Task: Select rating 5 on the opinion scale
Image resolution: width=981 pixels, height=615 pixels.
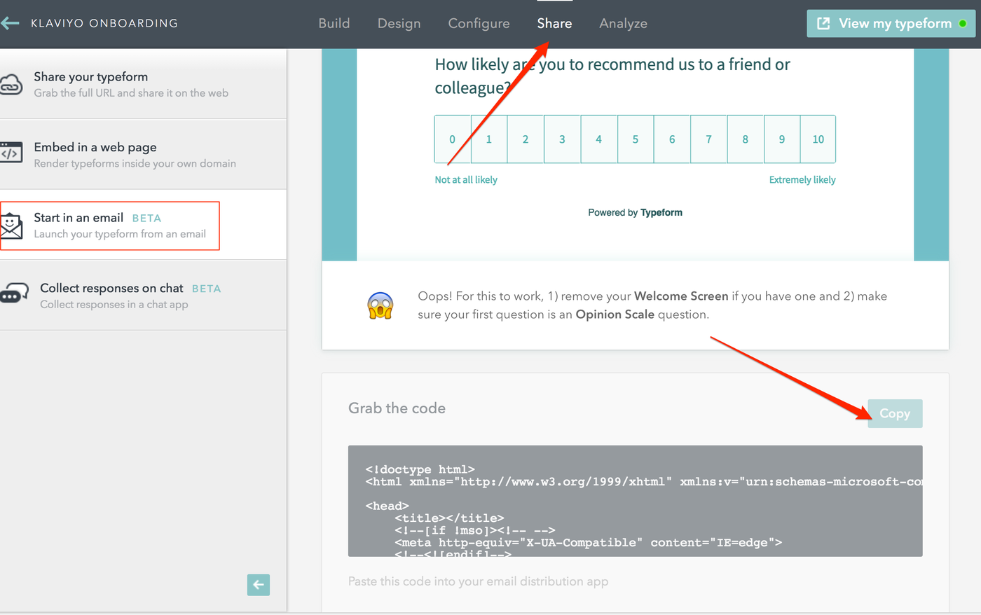Action: 636,139
